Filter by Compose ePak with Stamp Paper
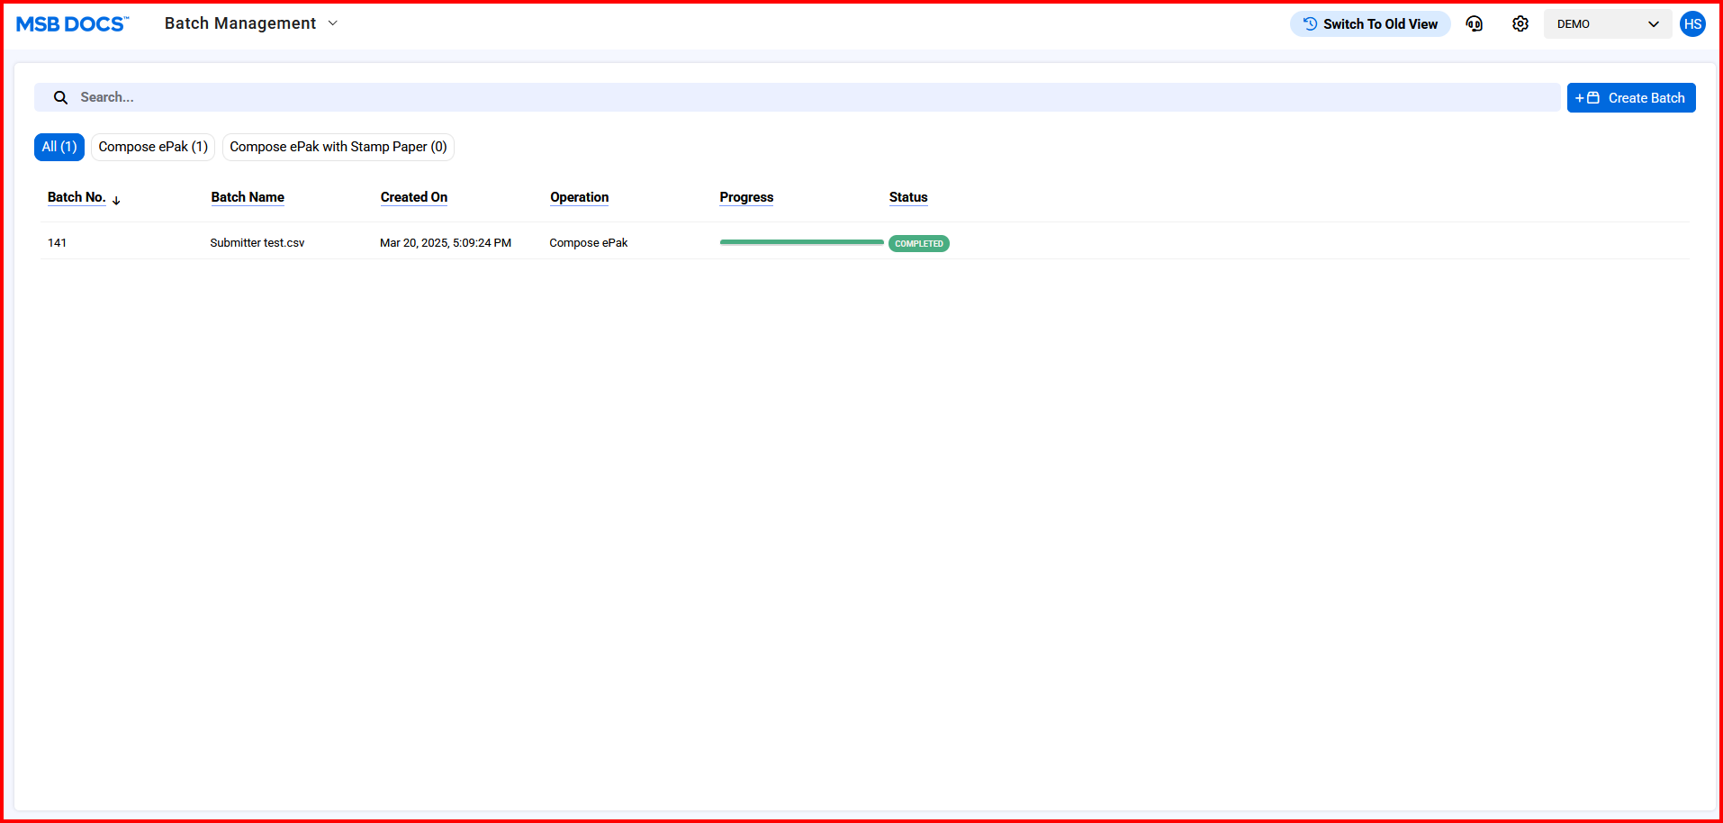Screen dimensions: 1723x823 click(x=338, y=147)
